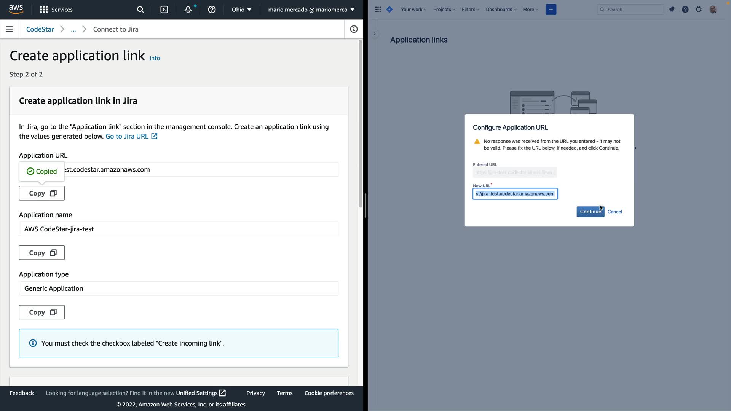Expand the Ohio region dropdown
Screen dimensions: 731x411
241,10
